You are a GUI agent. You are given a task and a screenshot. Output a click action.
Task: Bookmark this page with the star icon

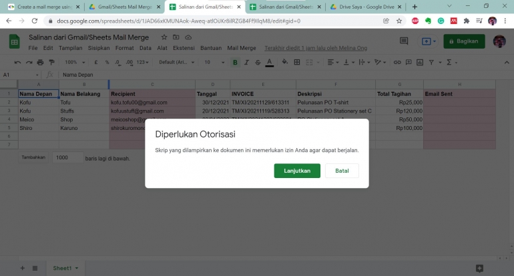(399, 21)
